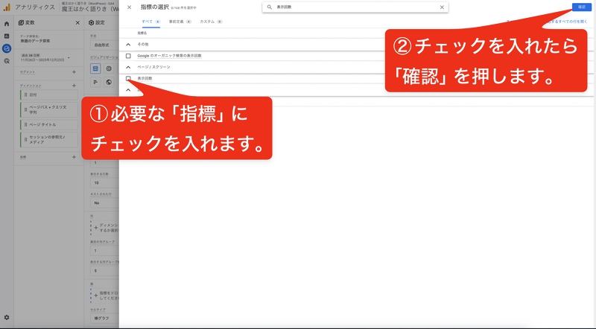Viewport: 596px width, 329px height.
Task: Open the 表示する行数 dropdown showing 10
Action: click(104, 182)
